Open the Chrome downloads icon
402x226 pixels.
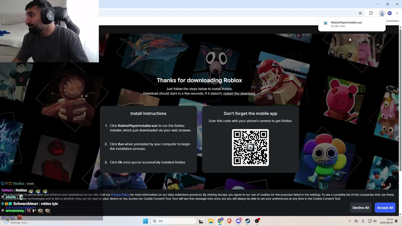tap(382, 13)
